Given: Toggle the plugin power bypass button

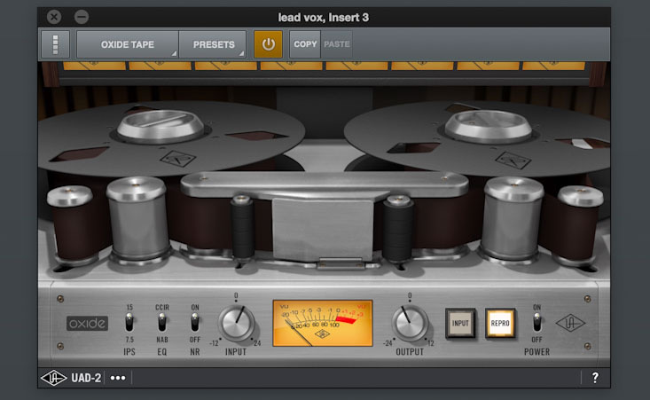Looking at the screenshot, I should (268, 44).
